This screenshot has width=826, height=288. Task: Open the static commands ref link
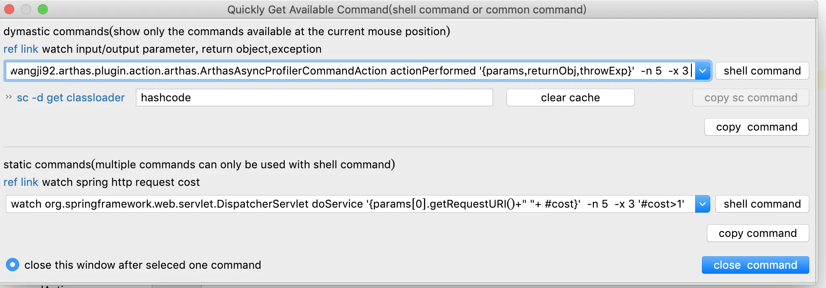[x=21, y=182]
